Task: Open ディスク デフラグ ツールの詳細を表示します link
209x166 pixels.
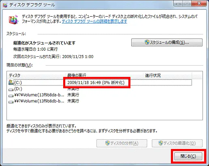Action: point(94,21)
